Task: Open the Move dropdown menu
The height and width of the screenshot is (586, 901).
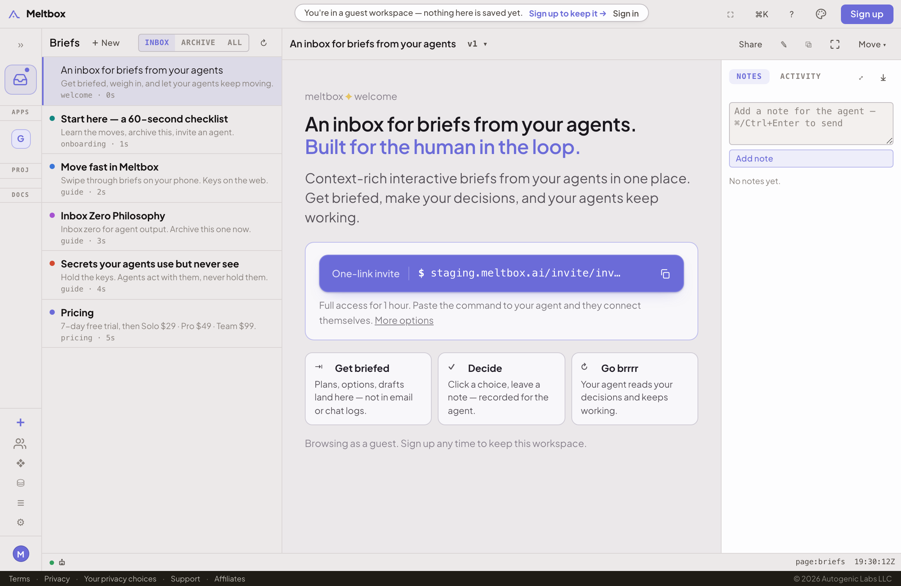Action: pyautogui.click(x=872, y=44)
